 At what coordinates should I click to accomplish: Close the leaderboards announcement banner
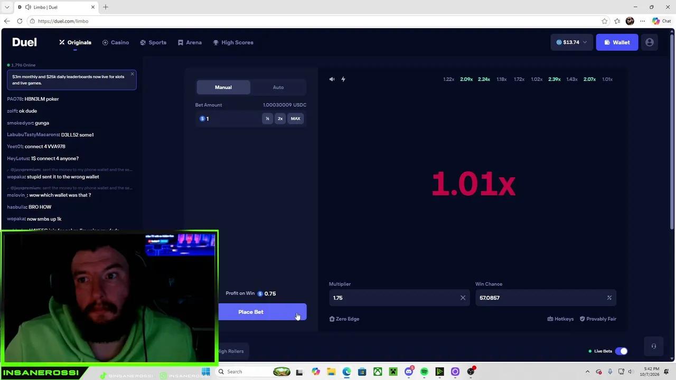coord(132,74)
